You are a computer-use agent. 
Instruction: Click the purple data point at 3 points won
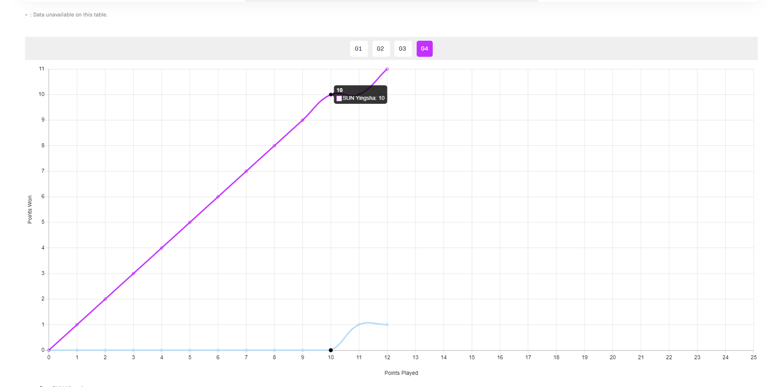134,273
